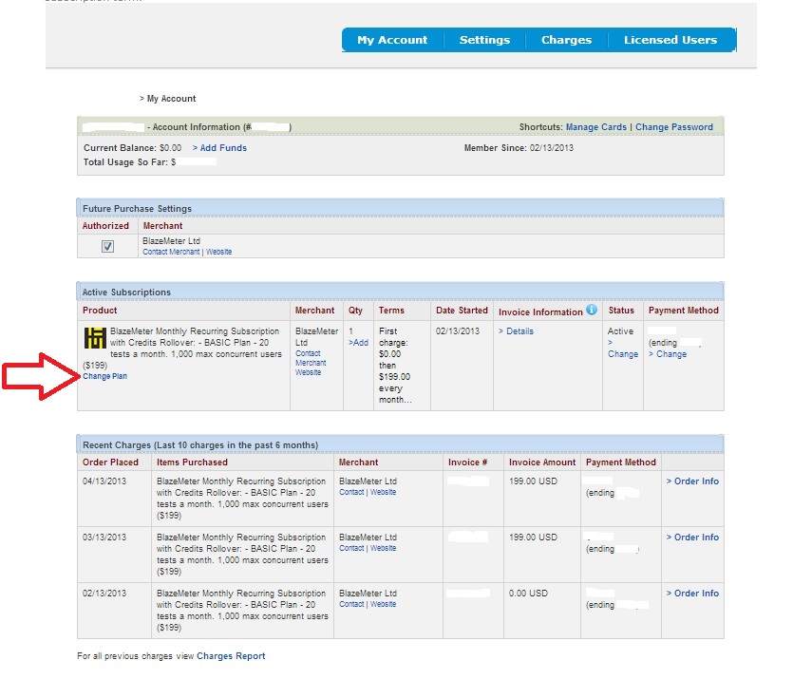Click the 04/13/2013 order date cell
The image size is (812, 698).
coord(104,481)
